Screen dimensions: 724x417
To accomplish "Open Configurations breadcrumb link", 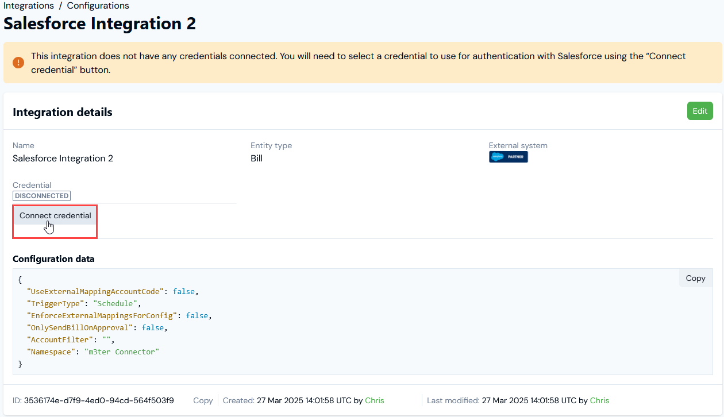I will [98, 6].
